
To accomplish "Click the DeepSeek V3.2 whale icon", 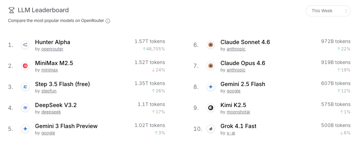I will tap(25, 108).
